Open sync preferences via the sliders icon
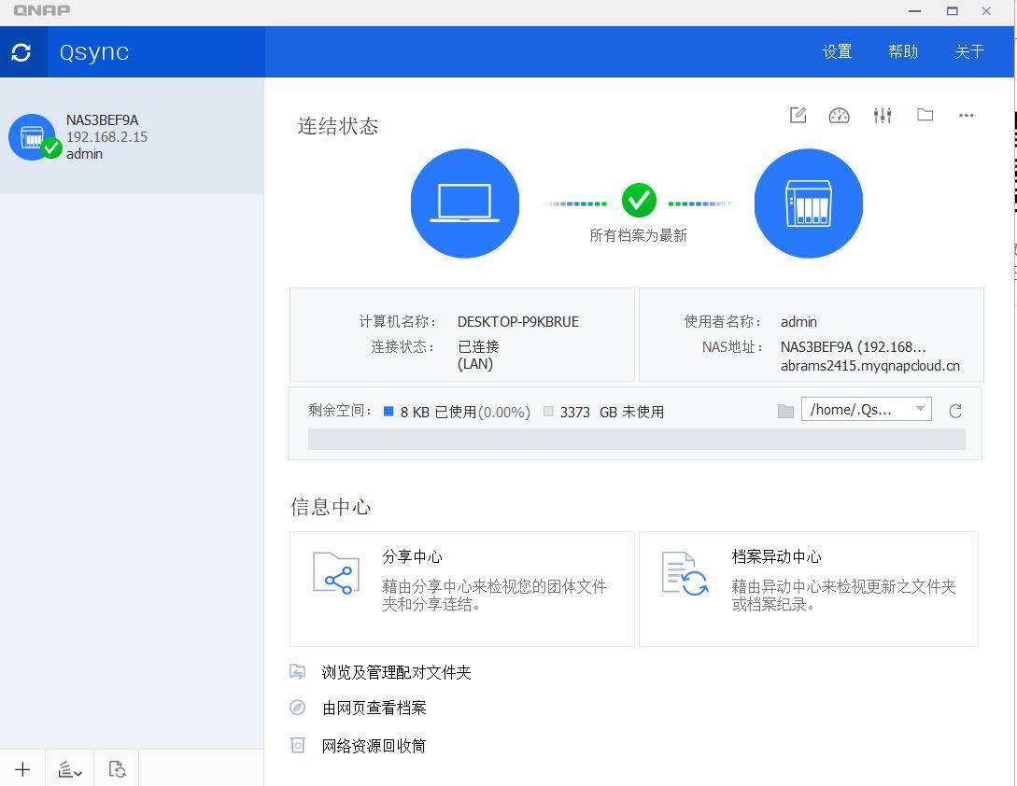This screenshot has height=786, width=1017. [x=882, y=115]
